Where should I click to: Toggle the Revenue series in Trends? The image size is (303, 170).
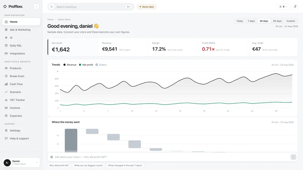70,65
